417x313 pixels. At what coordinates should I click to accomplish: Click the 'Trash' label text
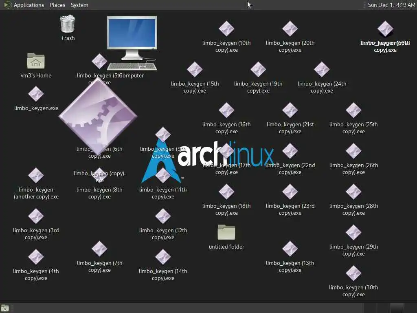pyautogui.click(x=68, y=38)
